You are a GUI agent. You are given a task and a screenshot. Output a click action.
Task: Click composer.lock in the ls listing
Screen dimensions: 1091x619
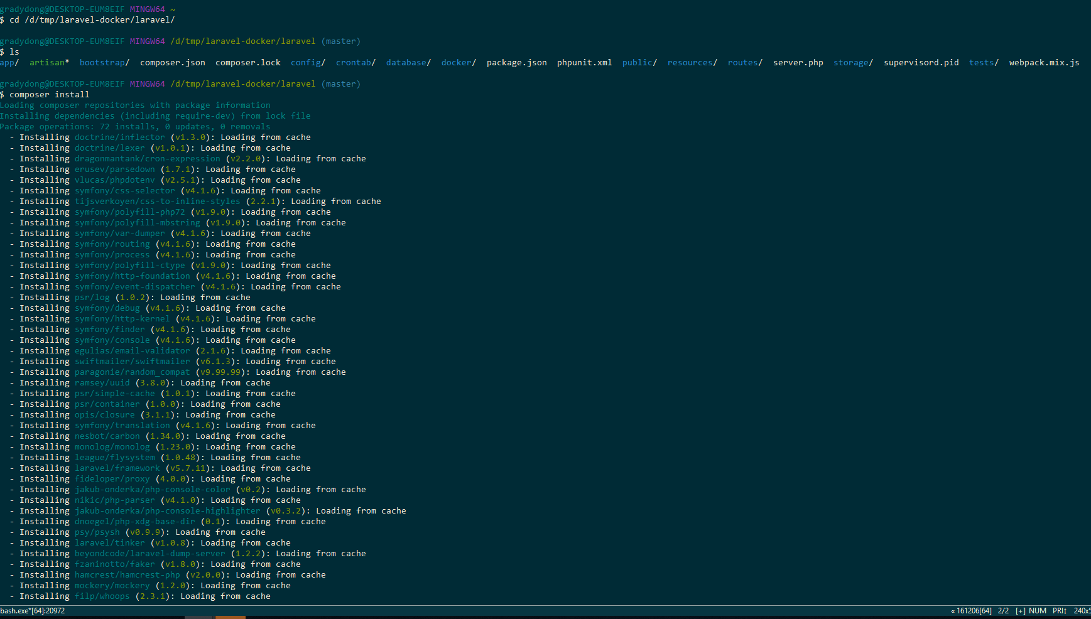(248, 63)
